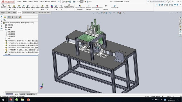The width and height of the screenshot is (182, 102).
Task: Switch to FeatureManager design tree tab
Action: tap(5, 17)
